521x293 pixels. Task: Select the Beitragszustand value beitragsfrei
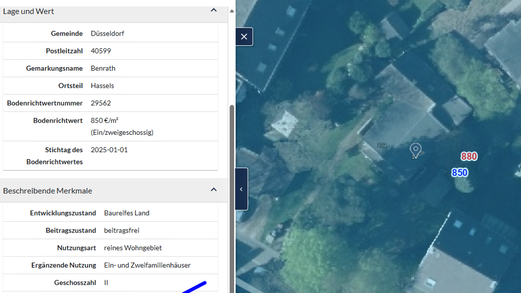point(122,230)
